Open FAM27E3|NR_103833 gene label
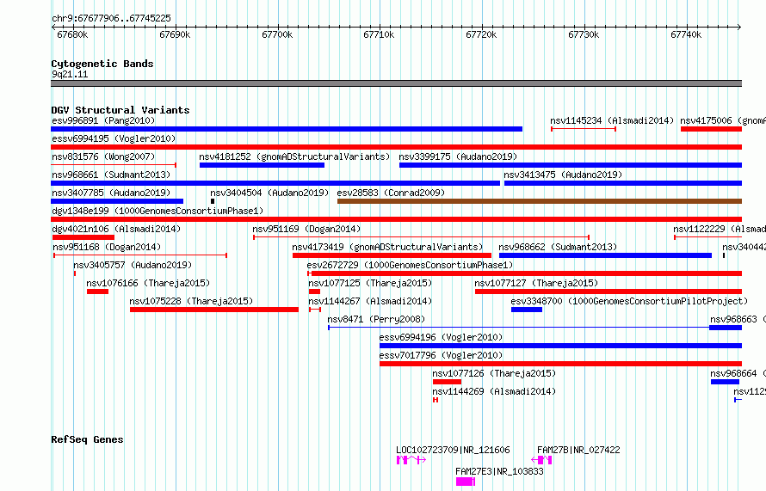The height and width of the screenshot is (491, 766). point(499,471)
